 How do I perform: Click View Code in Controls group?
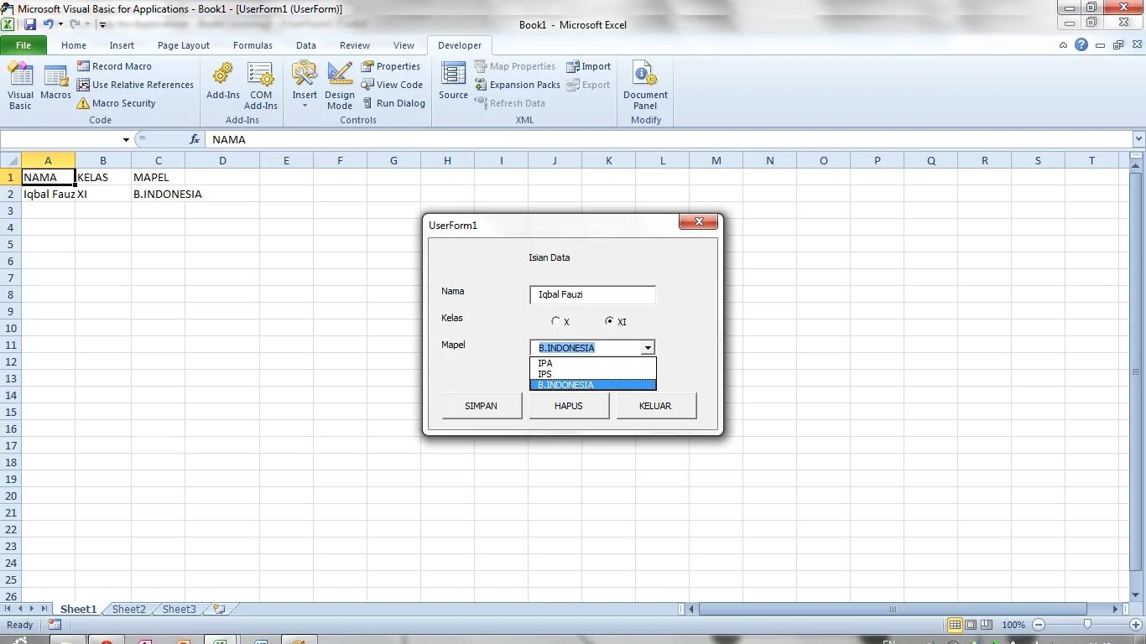pyautogui.click(x=392, y=85)
